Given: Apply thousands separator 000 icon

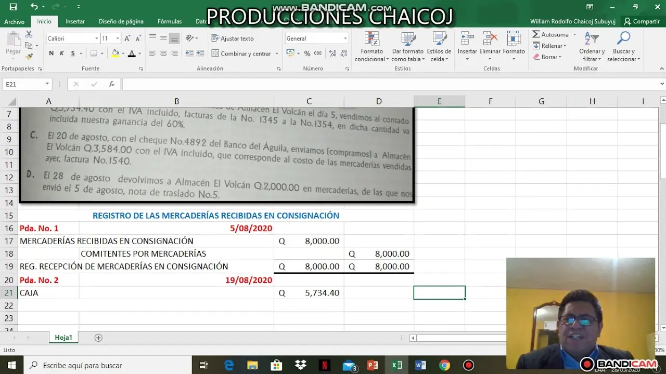Looking at the screenshot, I should pos(318,54).
